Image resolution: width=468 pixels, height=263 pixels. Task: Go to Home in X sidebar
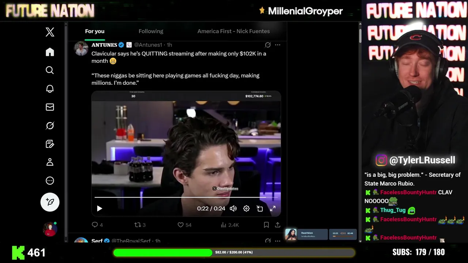click(x=50, y=52)
